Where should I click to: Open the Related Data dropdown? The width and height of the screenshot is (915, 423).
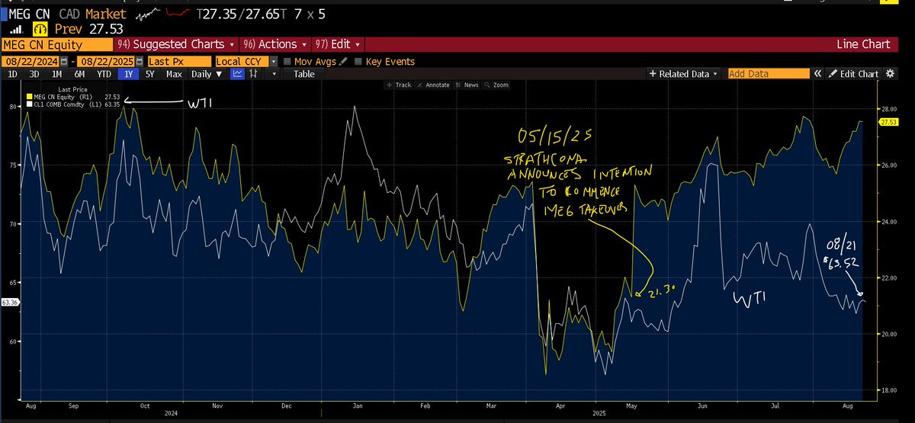pos(683,74)
